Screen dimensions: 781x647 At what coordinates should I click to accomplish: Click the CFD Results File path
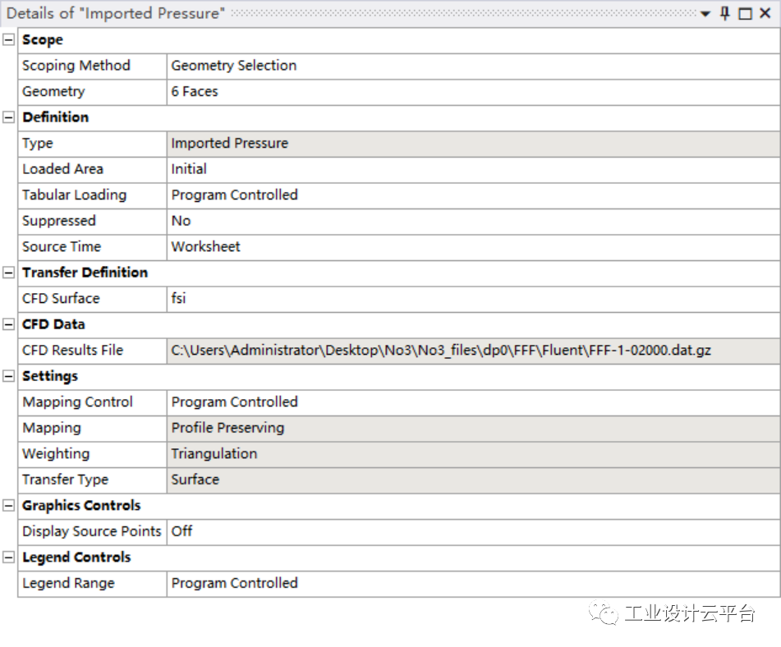[473, 351]
